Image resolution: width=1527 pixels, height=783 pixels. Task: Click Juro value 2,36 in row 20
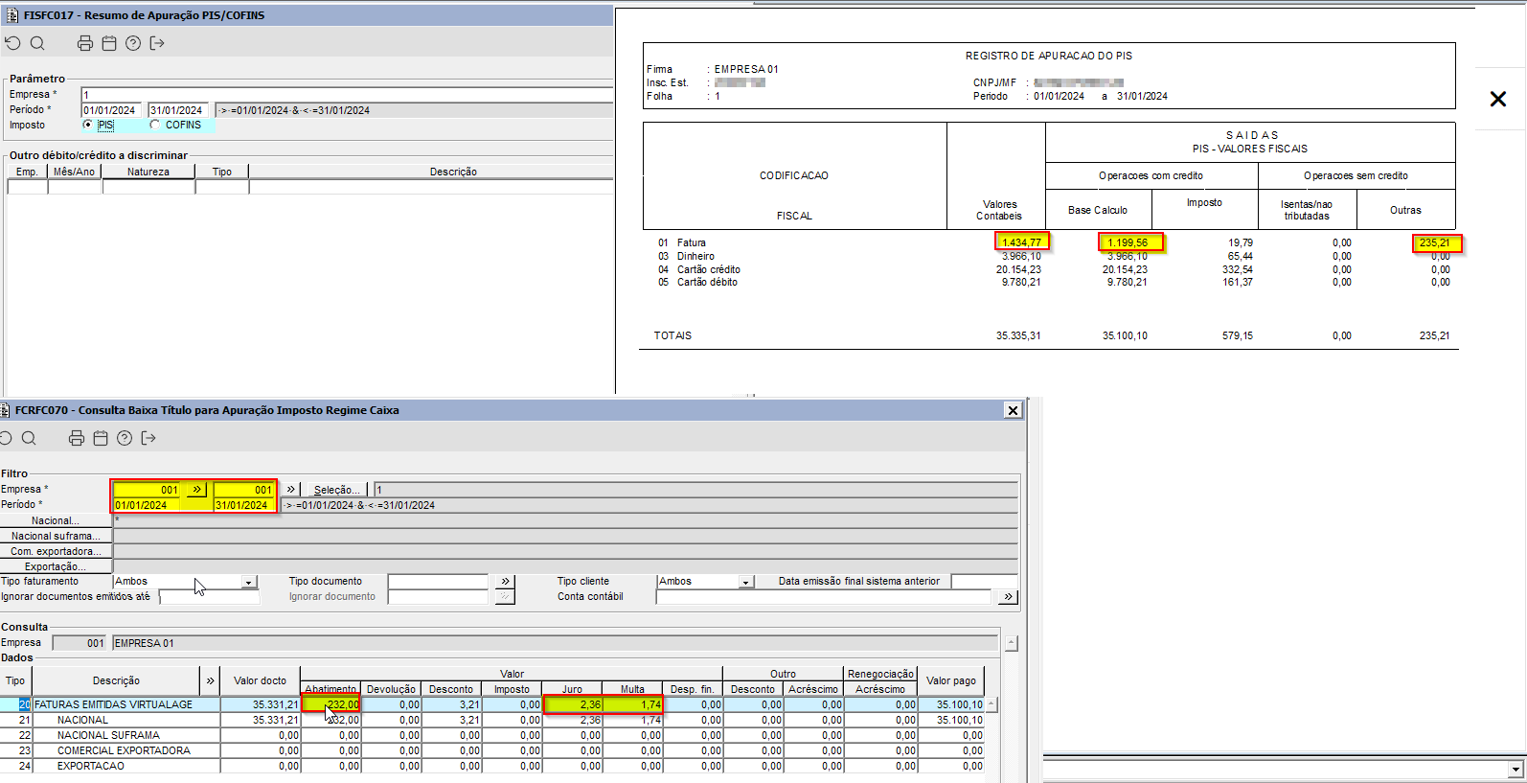point(573,704)
